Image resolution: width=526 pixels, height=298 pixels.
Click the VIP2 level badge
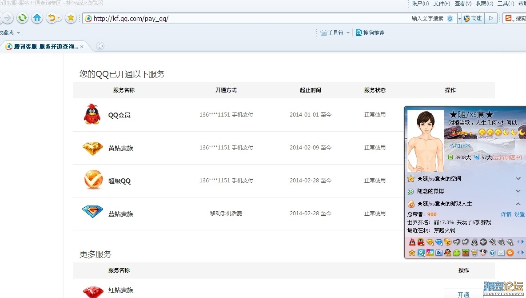point(461,133)
